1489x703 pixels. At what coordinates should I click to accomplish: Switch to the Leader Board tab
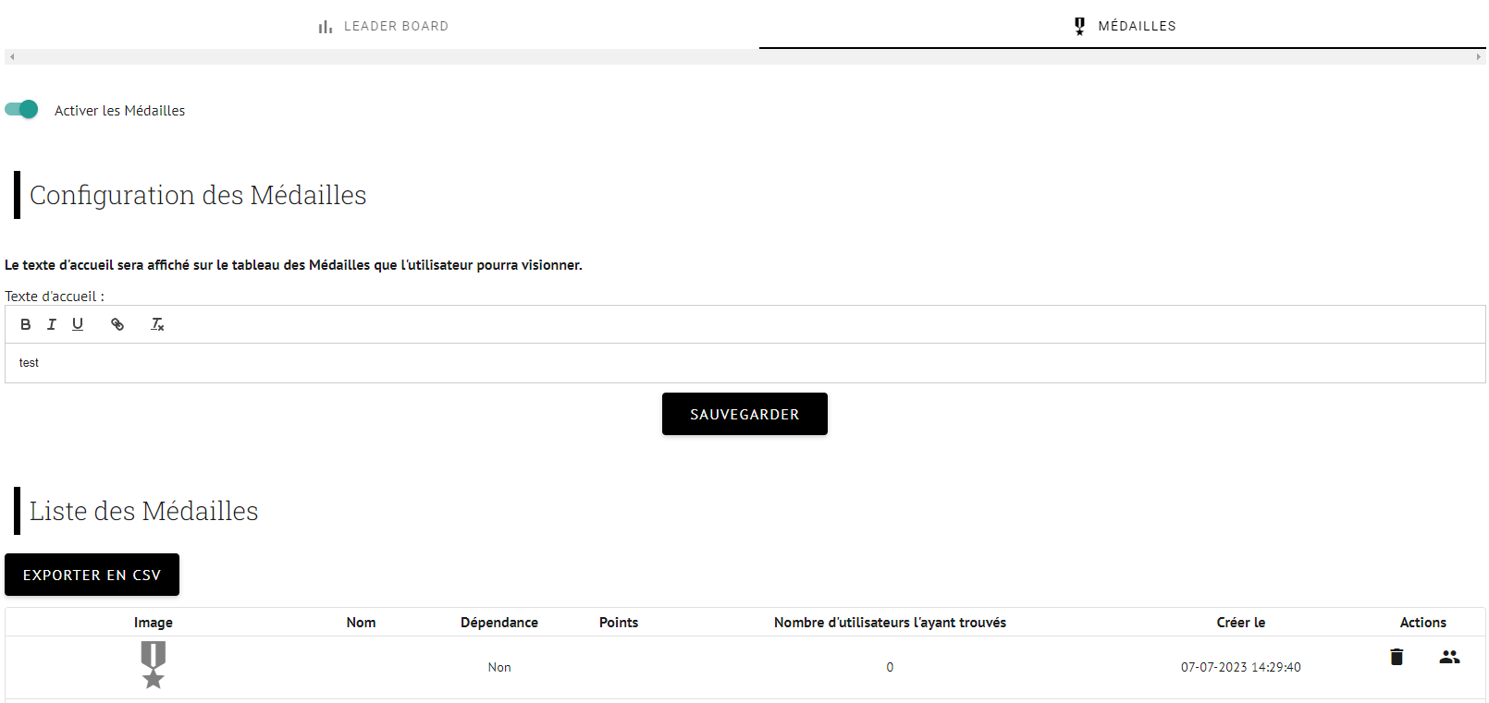pos(382,26)
